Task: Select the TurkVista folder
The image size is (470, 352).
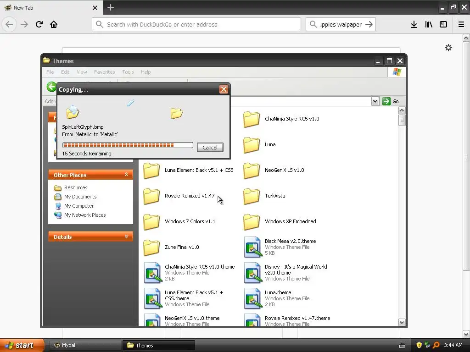Action: [x=264, y=196]
